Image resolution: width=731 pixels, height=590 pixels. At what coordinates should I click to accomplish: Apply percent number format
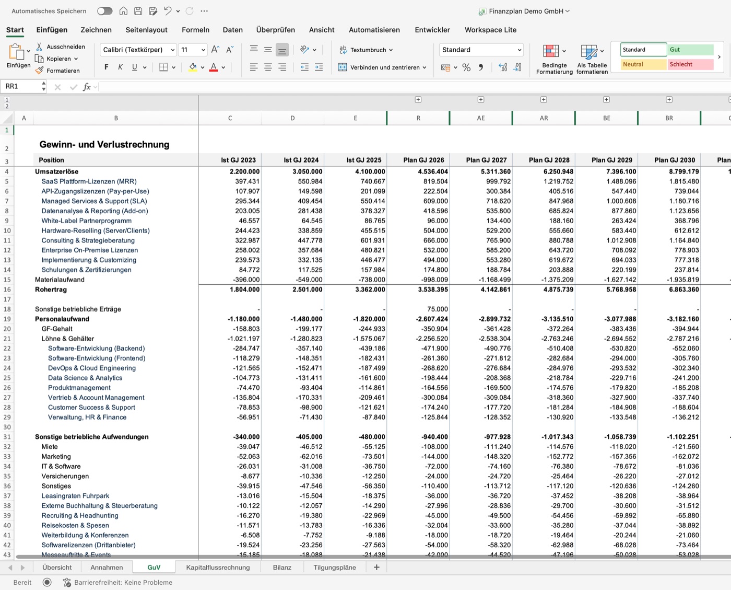466,67
